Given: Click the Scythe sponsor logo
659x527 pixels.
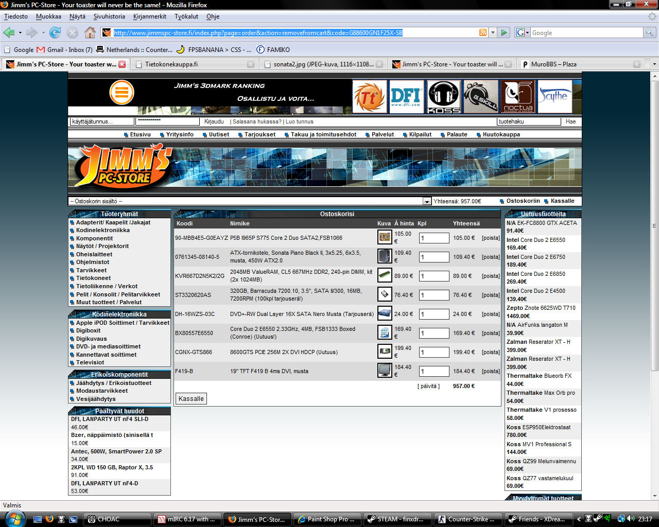Looking at the screenshot, I should click(x=554, y=97).
